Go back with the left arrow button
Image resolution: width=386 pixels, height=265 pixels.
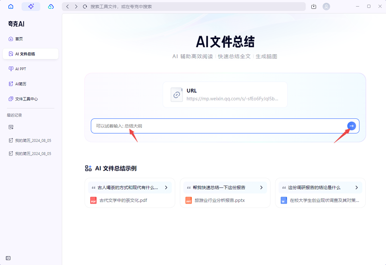pyautogui.click(x=68, y=7)
